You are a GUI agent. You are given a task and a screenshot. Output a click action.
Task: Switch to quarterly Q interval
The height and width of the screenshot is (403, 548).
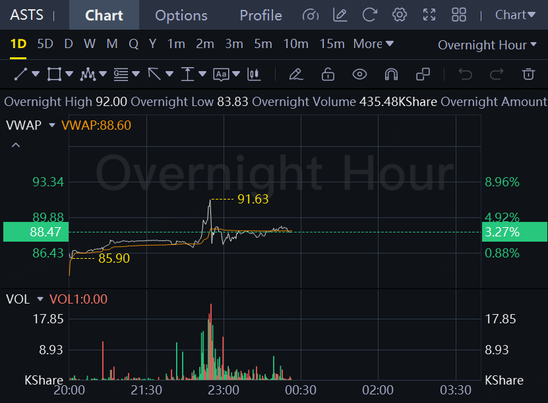tap(133, 44)
